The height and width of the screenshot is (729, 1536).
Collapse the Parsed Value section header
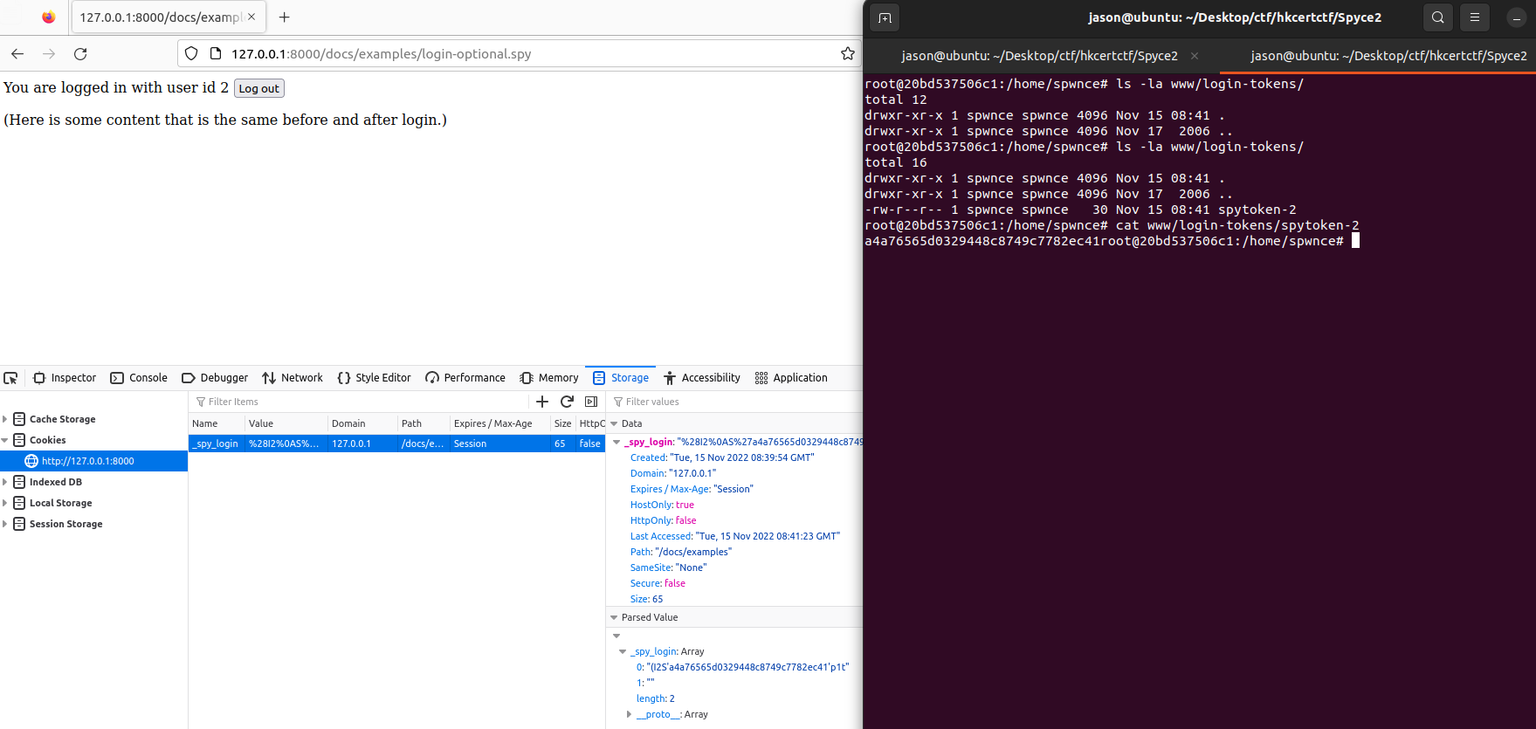tap(614, 617)
